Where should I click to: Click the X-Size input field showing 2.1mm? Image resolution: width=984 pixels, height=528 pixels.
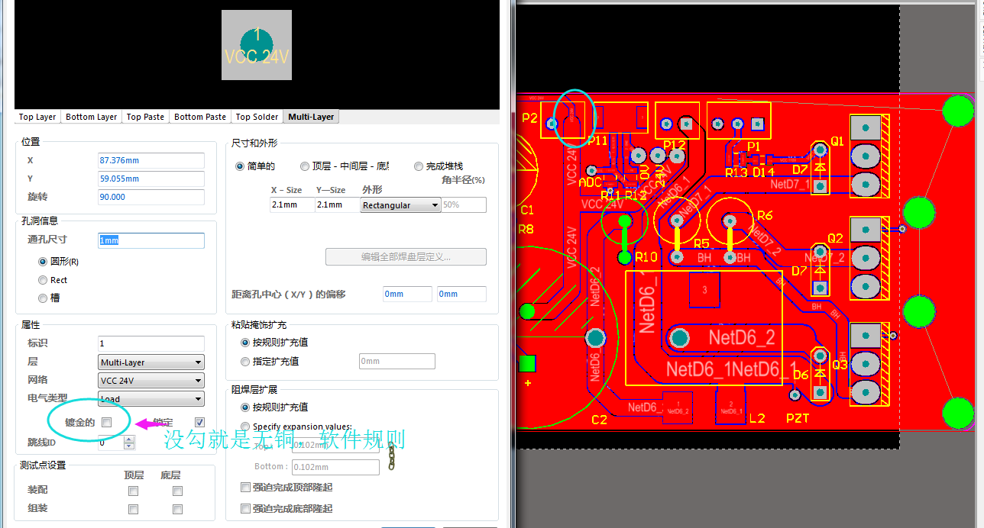pyautogui.click(x=292, y=205)
